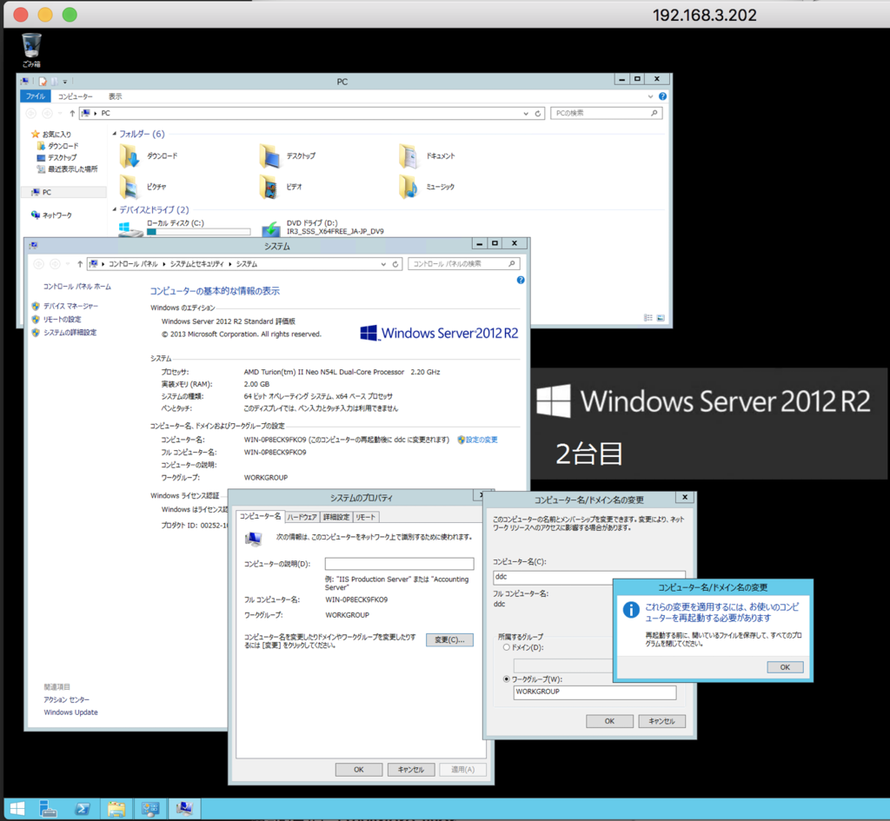The image size is (890, 821).
Task: Click OK in システムのプロパティ dialog
Action: (359, 770)
